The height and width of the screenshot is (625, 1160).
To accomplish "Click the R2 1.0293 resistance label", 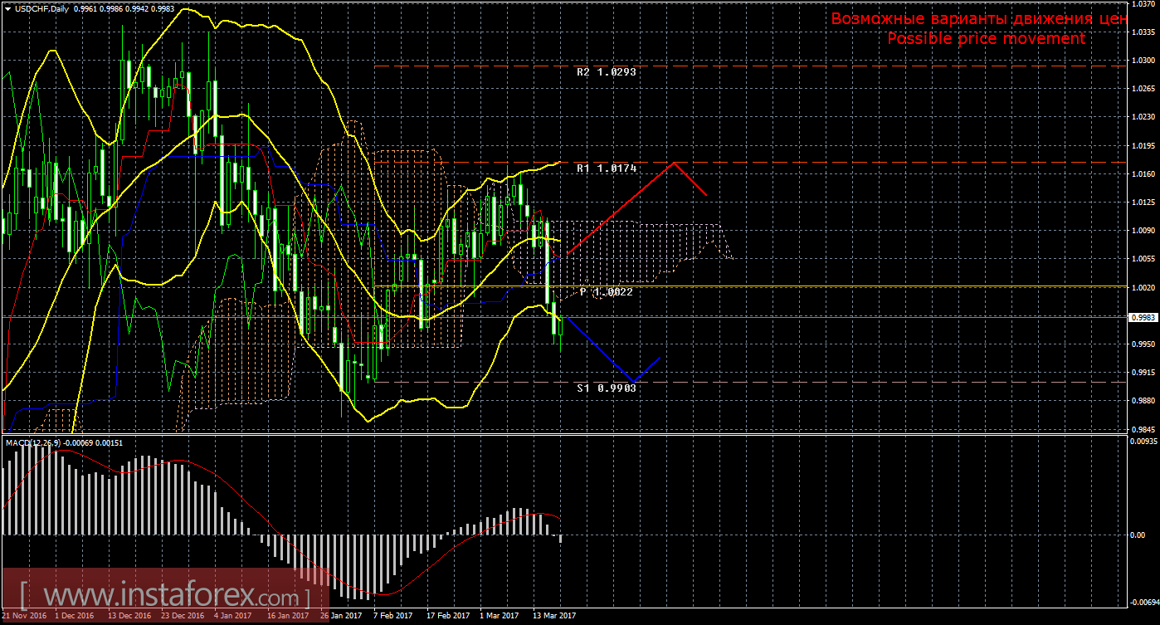I will [606, 72].
